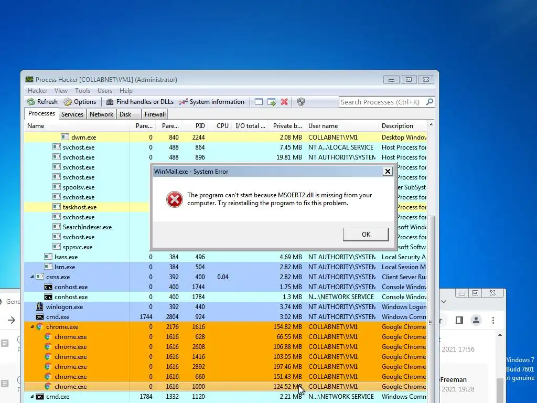Click Chrome icon of chrome.exe PID 2892

click(x=48, y=367)
